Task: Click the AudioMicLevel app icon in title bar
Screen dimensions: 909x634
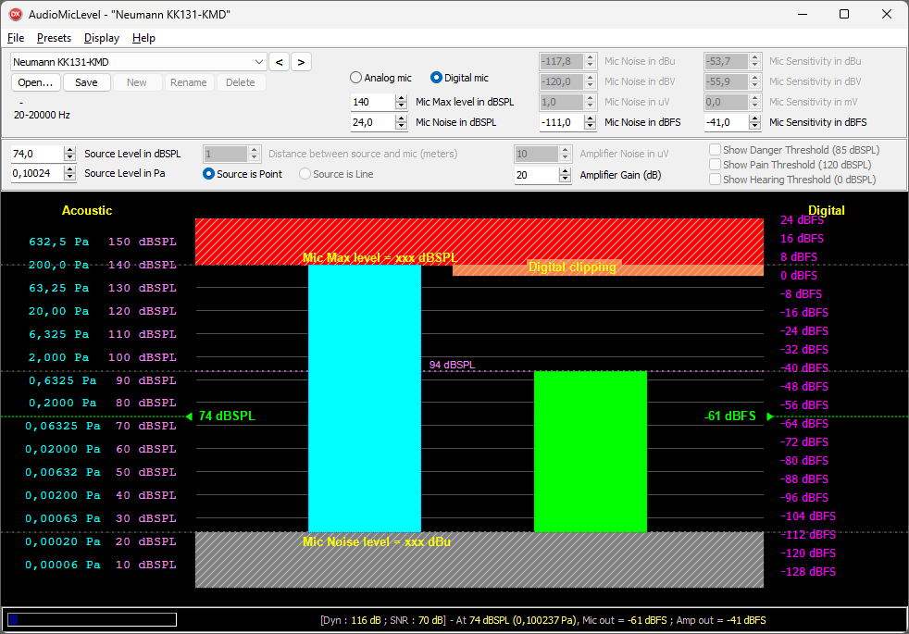Action: click(x=15, y=14)
